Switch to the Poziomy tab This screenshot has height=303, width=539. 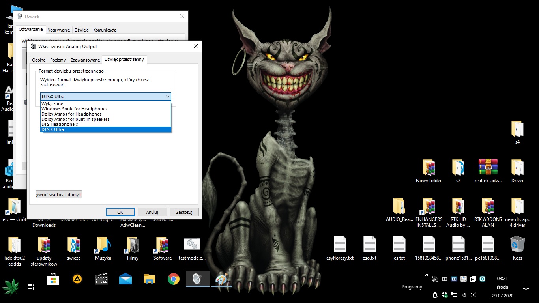58,60
